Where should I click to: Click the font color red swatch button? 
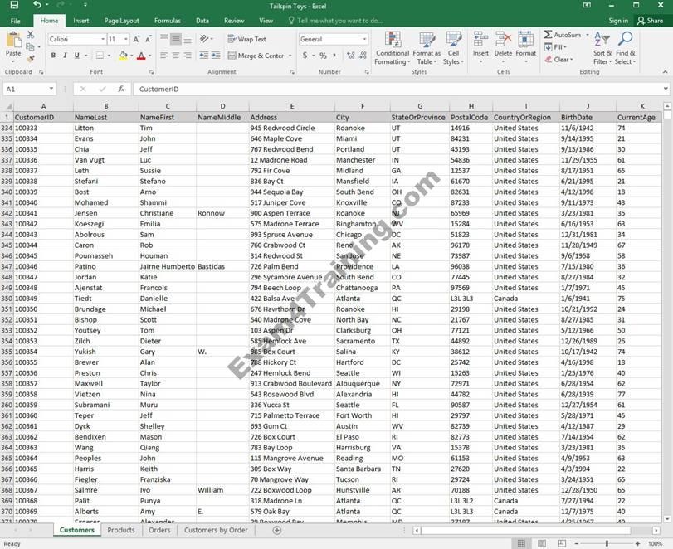point(139,56)
